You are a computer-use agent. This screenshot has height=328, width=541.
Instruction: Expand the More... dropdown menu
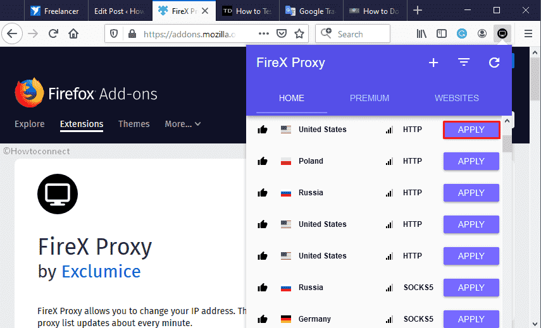[x=182, y=124]
